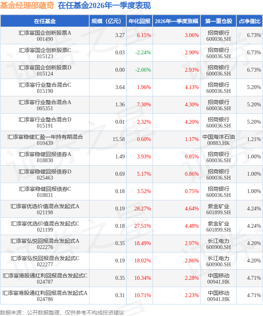263x316 pixels.
Task: Click 紫金矿业 601899.SH in the 021198 row
Action: tap(219, 209)
